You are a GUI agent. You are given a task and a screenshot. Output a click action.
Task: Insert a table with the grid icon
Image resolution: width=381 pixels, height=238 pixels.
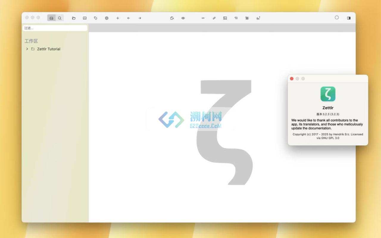pos(247,18)
